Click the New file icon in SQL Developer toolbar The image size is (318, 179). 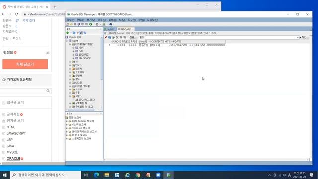click(68, 24)
